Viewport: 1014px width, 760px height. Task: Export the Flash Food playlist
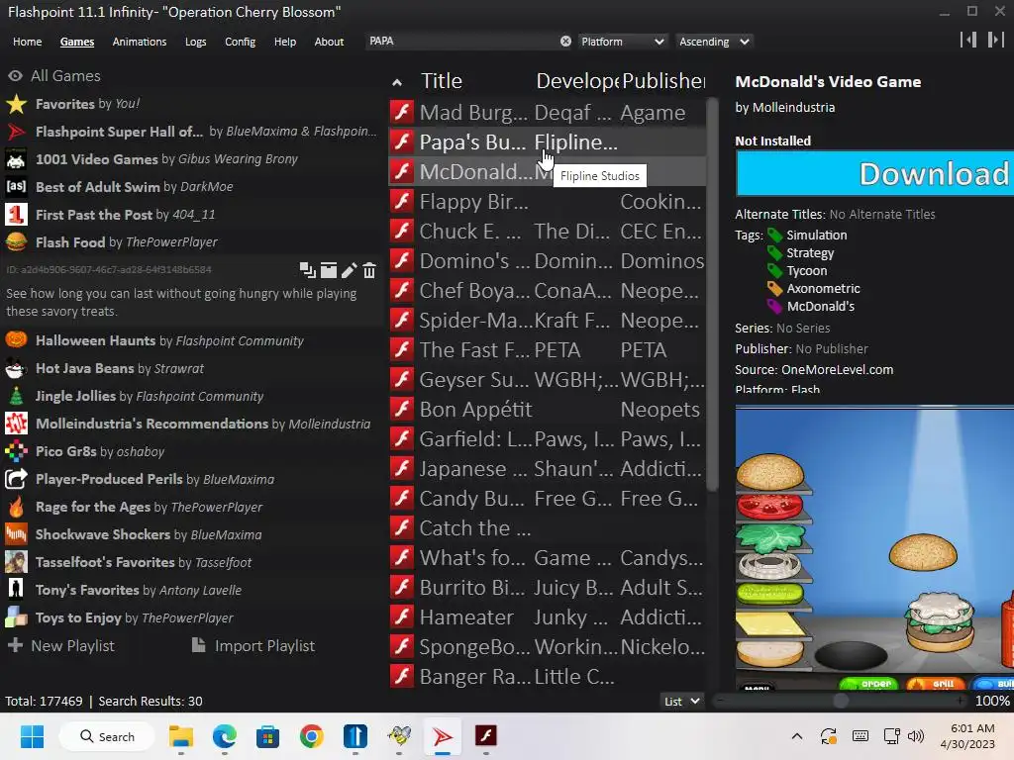[x=329, y=270]
